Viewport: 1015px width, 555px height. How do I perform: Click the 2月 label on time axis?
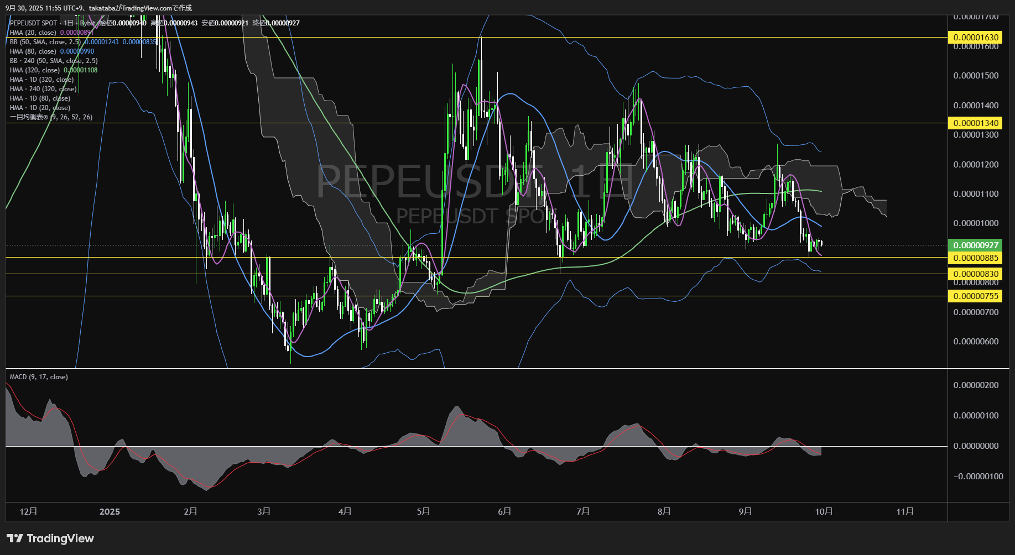pos(190,512)
